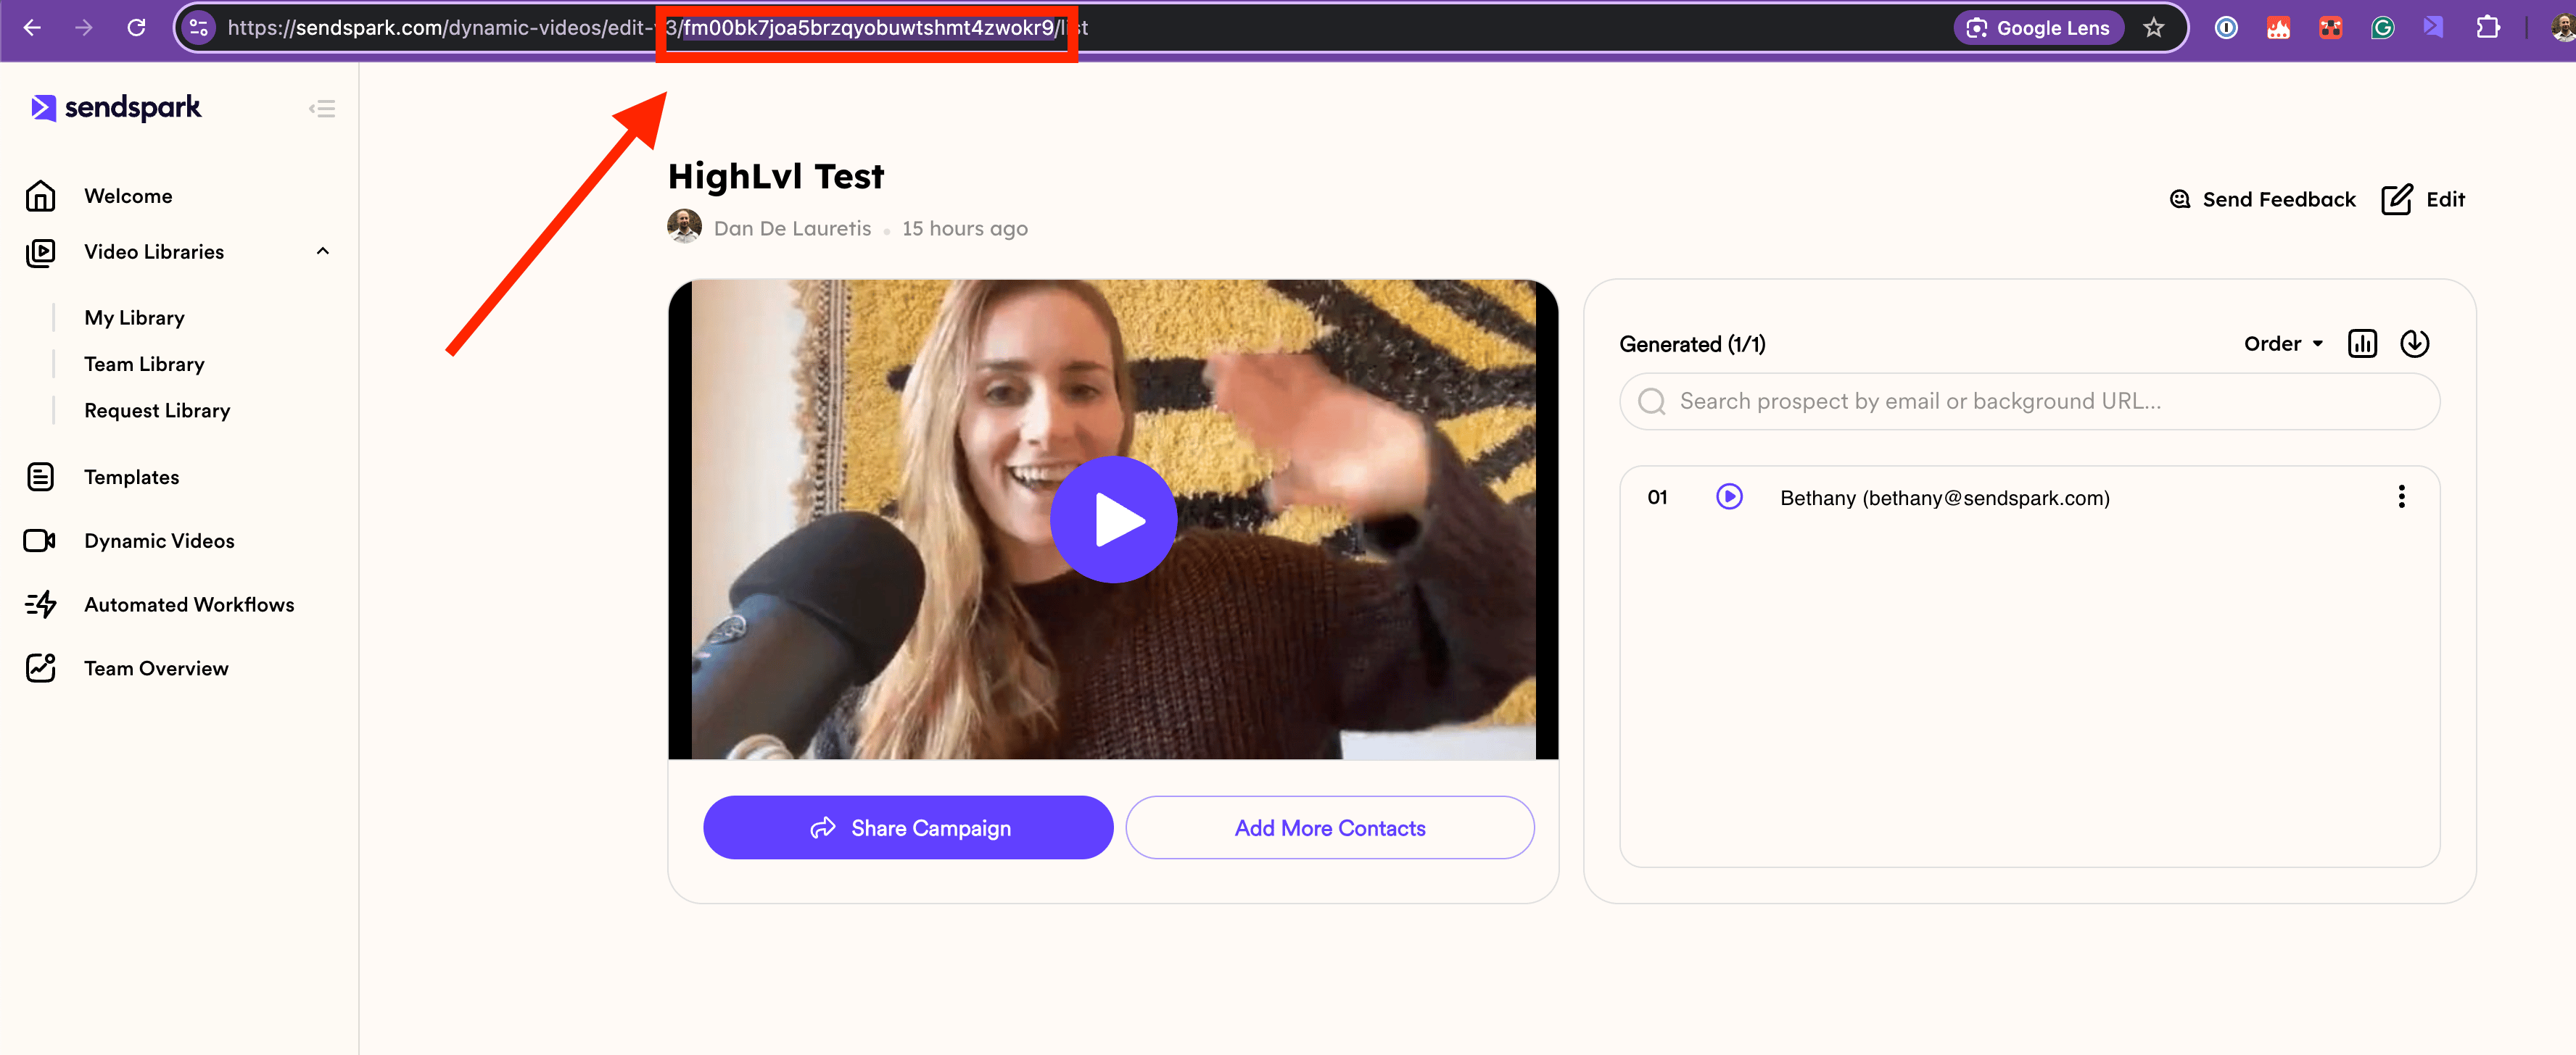Open the browser Extensions puzzle icon

coord(2487,28)
